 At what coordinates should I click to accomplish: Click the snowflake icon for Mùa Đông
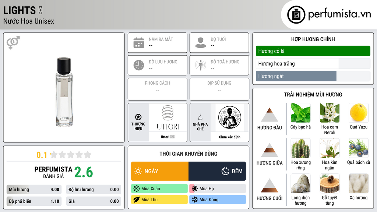pyautogui.click(x=195, y=199)
